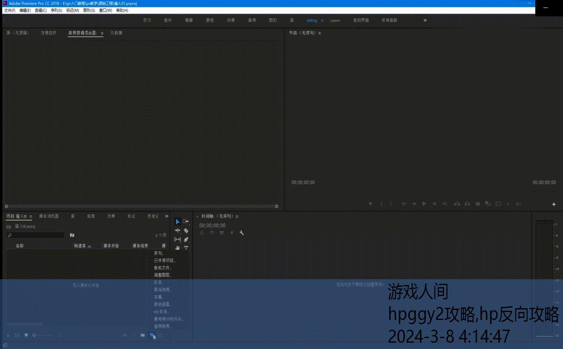Open Timeline panel menu

tap(237, 217)
